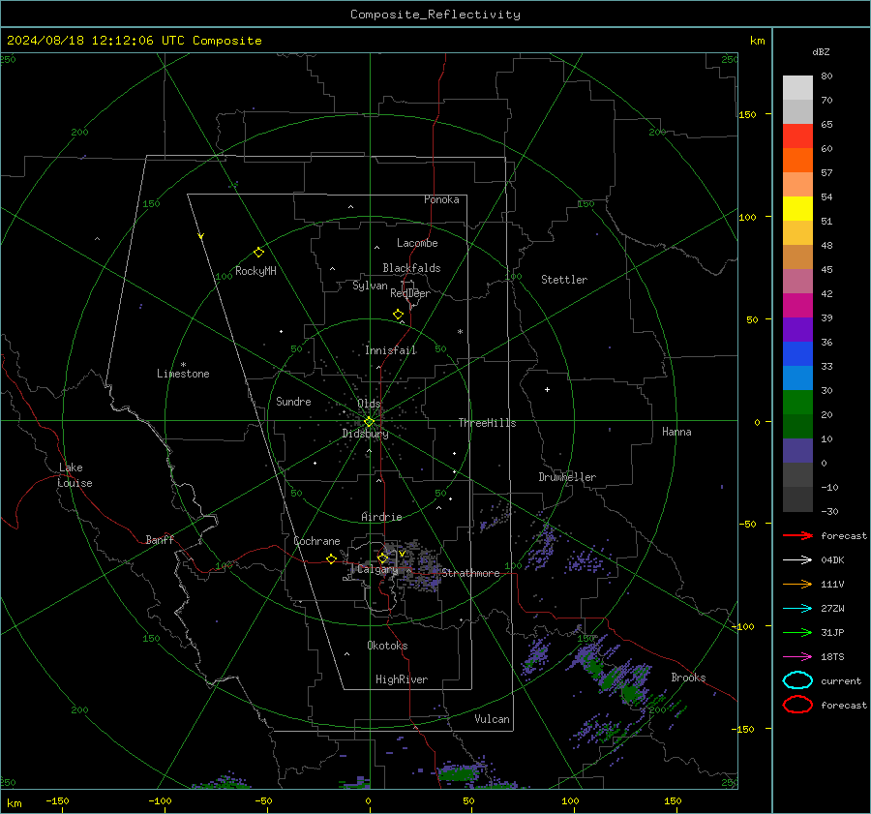The height and width of the screenshot is (814, 871).
Task: Click the orange 111V arrow icon
Action: (797, 584)
